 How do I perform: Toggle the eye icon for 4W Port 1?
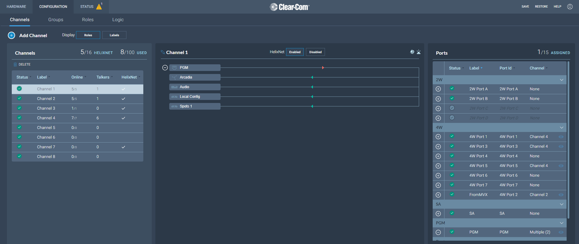click(561, 137)
